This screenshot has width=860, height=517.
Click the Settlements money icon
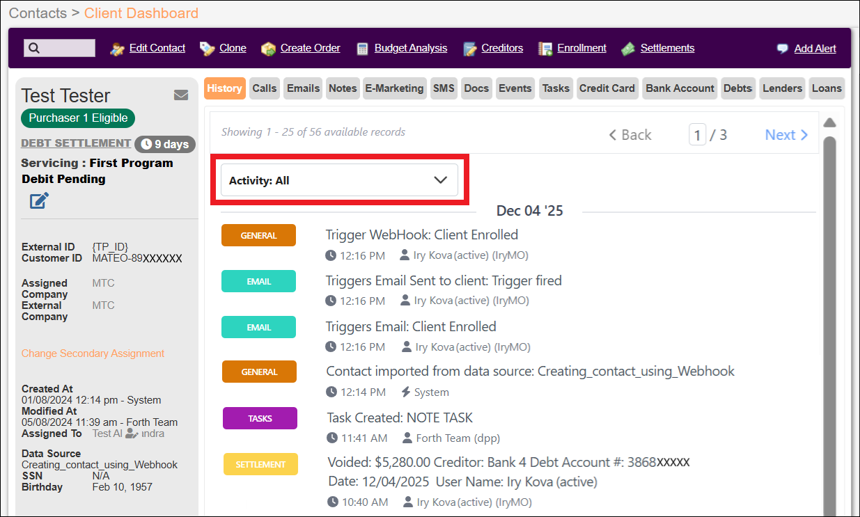(x=628, y=49)
